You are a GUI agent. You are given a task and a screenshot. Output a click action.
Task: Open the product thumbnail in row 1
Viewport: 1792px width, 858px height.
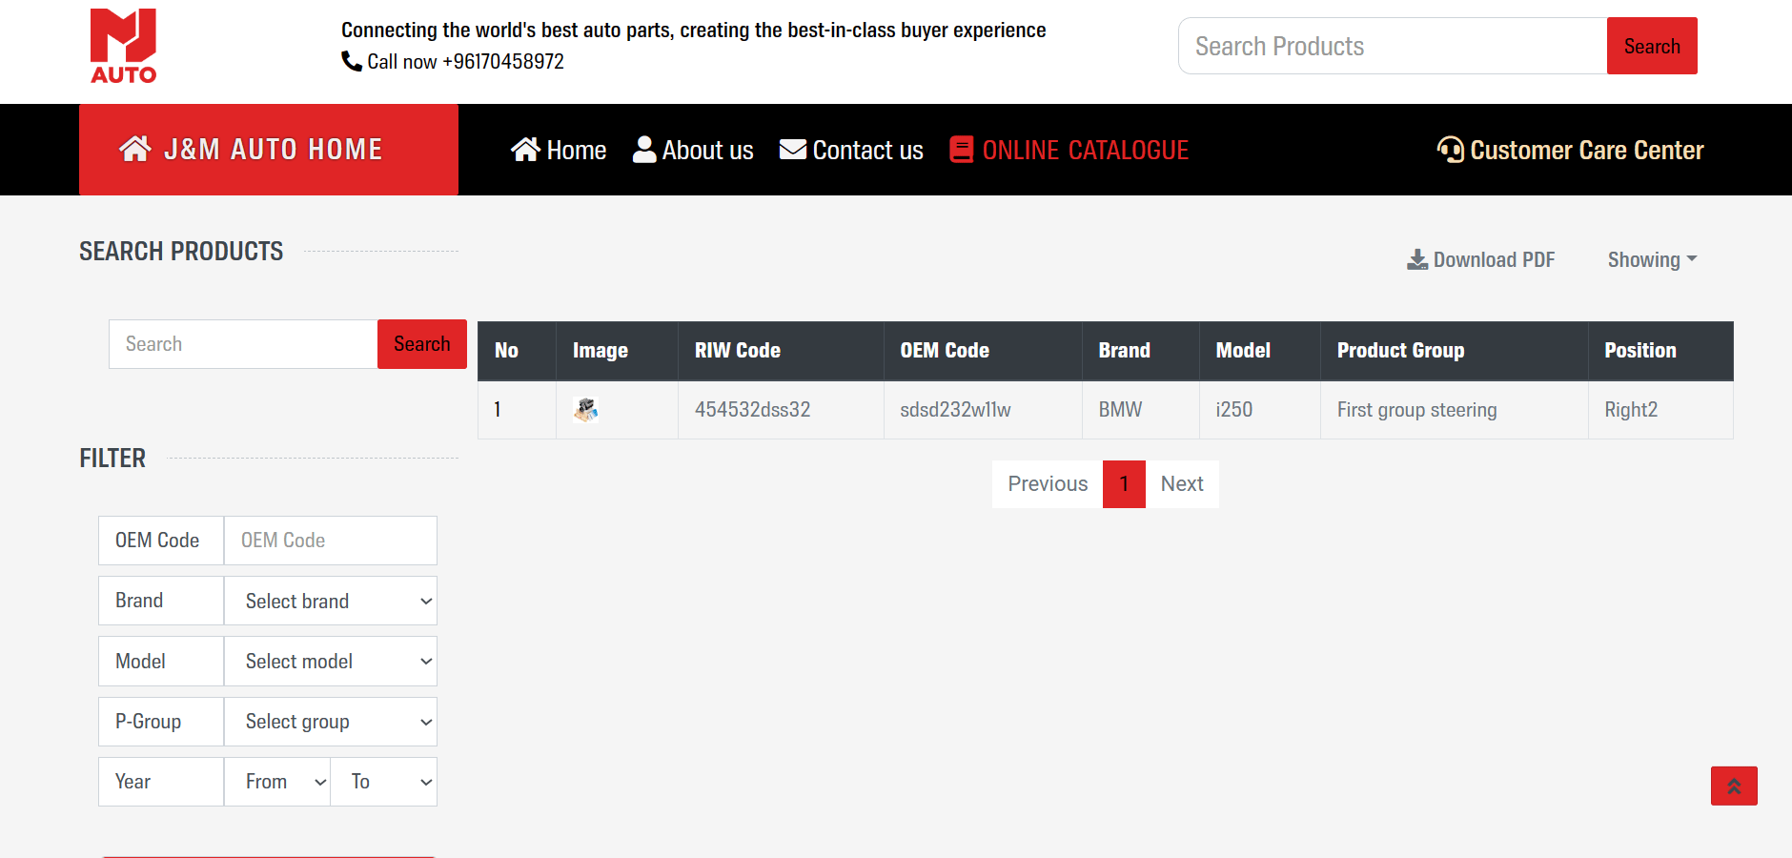(x=585, y=410)
